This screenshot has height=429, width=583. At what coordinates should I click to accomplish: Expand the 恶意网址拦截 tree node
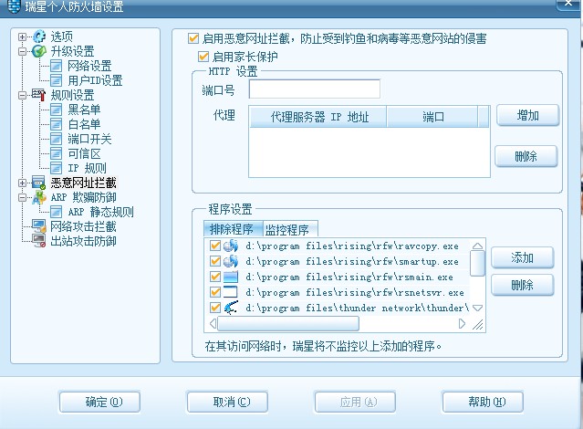pos(22,183)
